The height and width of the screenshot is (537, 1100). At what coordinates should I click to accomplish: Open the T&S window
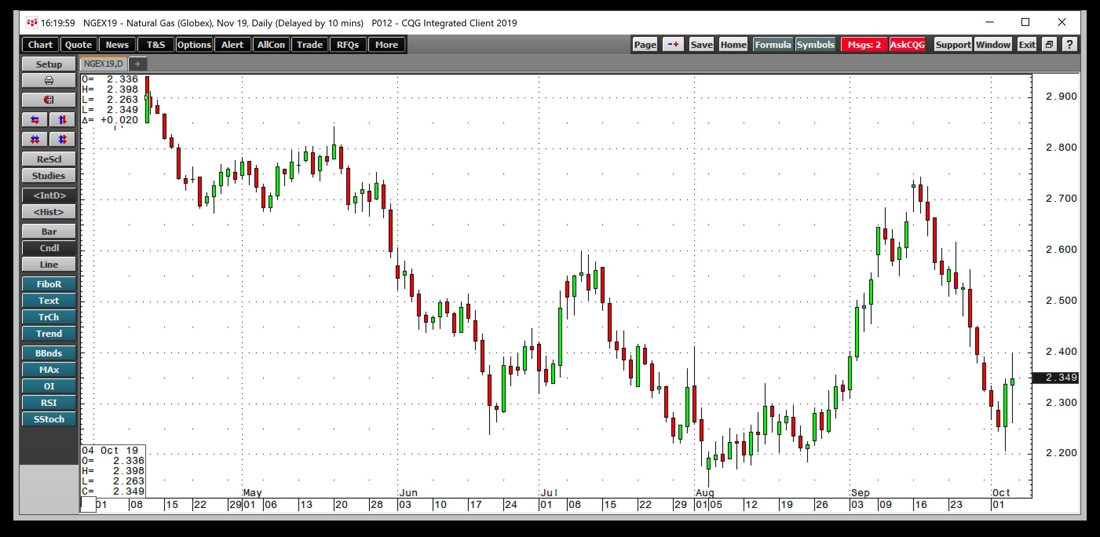[x=156, y=44]
